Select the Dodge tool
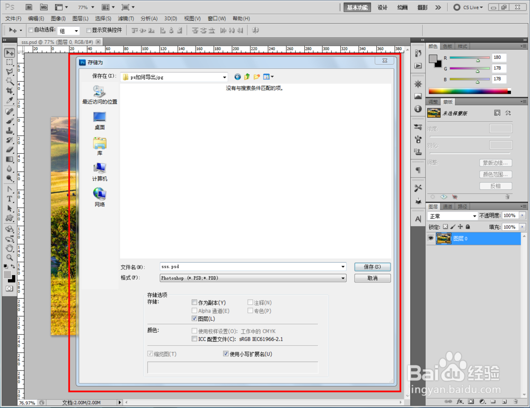Image resolution: width=530 pixels, height=408 pixels. coord(10,178)
